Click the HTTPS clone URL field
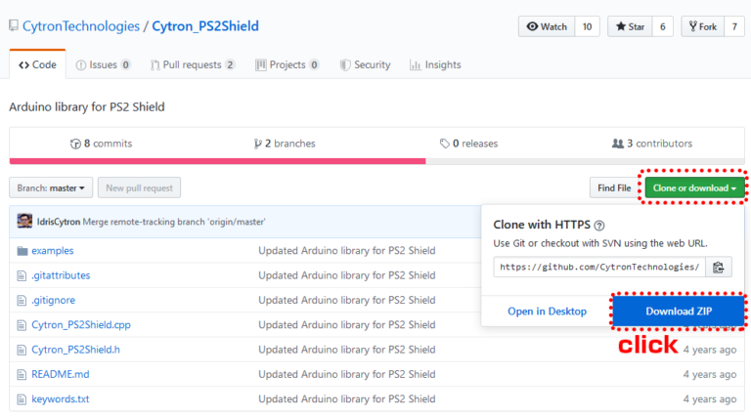 599,267
